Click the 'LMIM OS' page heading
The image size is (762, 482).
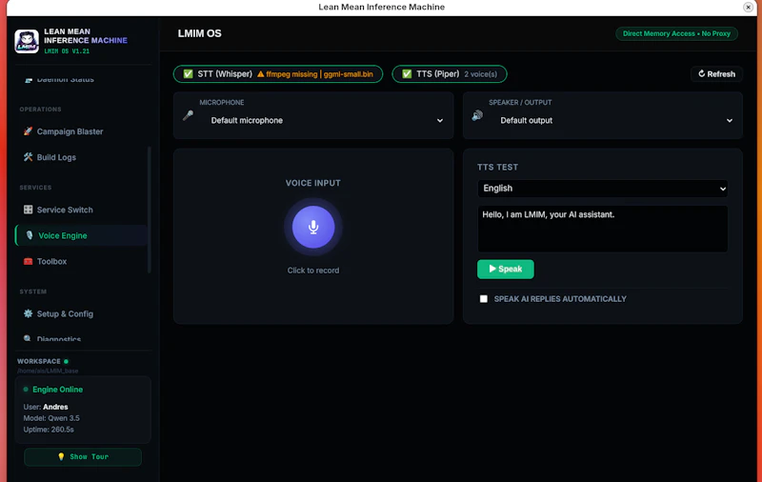[199, 33]
